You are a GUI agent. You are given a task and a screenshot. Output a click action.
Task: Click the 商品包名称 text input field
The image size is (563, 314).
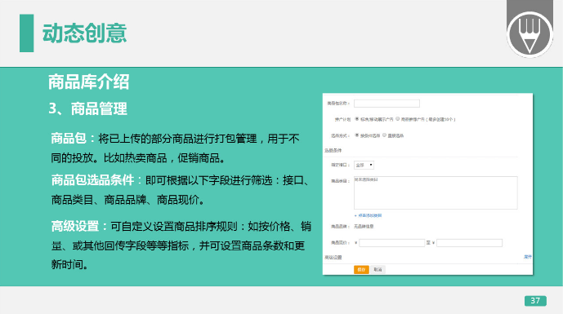(x=387, y=104)
